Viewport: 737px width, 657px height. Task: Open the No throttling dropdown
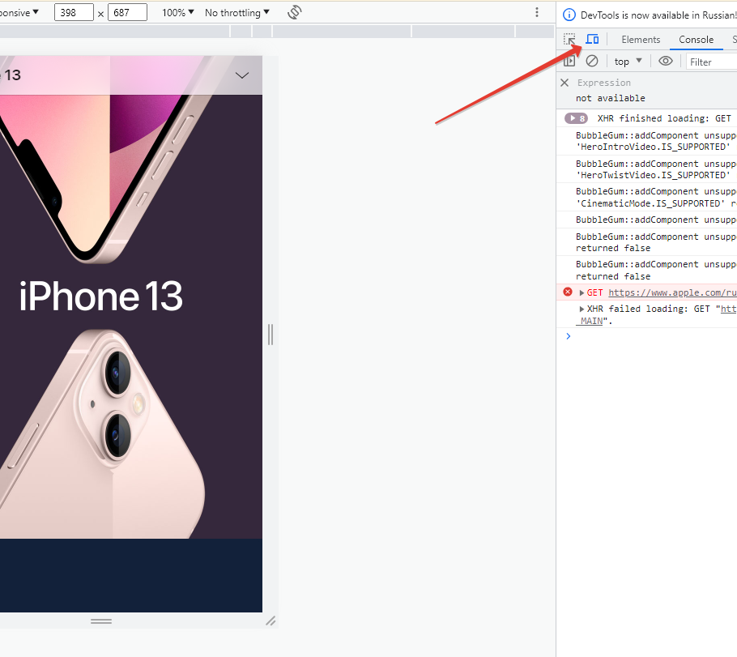(236, 13)
